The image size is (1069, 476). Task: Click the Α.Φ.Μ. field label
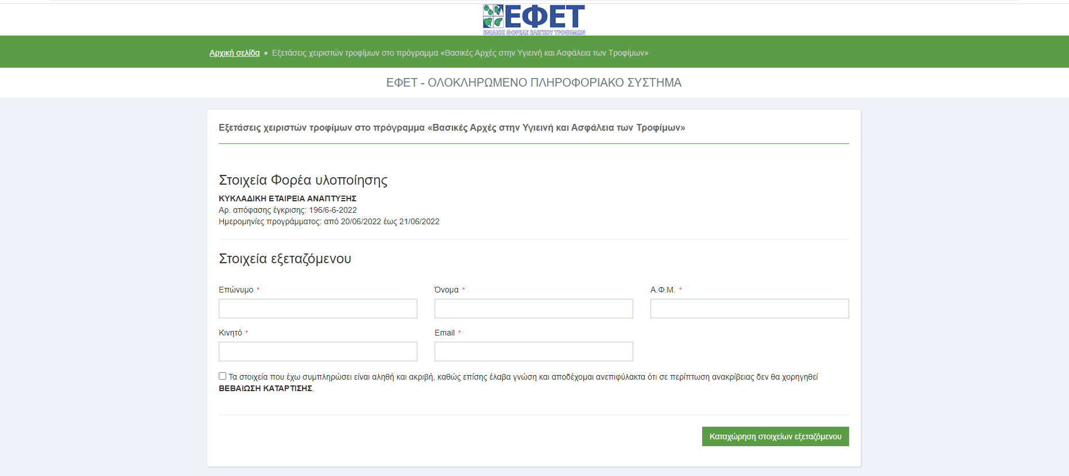tap(663, 290)
